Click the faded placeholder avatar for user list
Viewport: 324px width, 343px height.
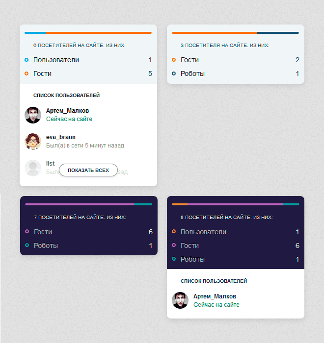click(33, 168)
